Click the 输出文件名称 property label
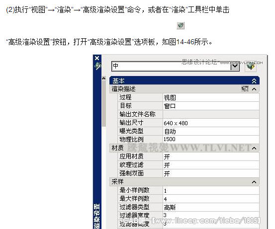275x229 pixels. (x=137, y=114)
